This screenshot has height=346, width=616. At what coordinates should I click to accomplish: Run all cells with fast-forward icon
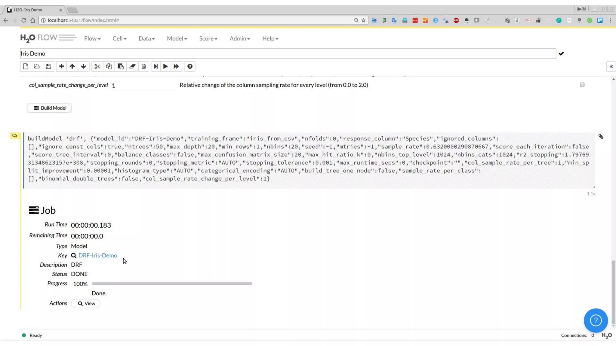[176, 66]
